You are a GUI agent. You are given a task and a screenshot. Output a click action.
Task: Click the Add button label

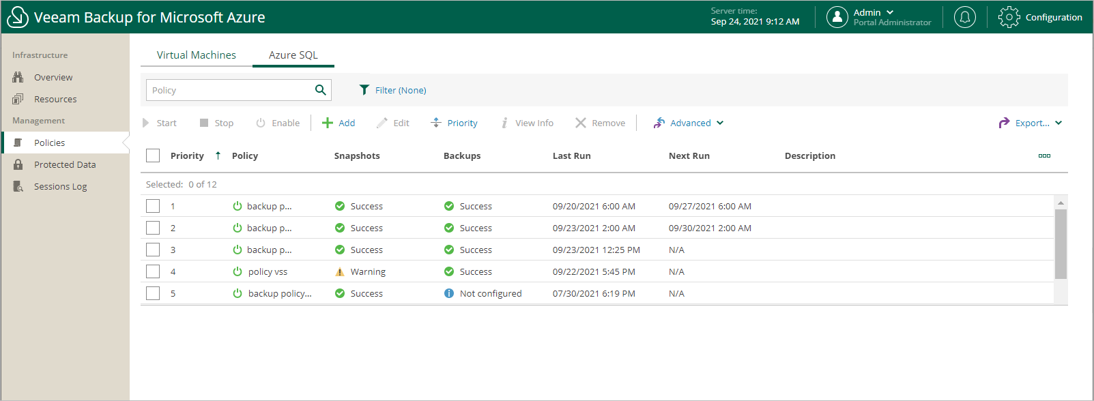tap(347, 123)
